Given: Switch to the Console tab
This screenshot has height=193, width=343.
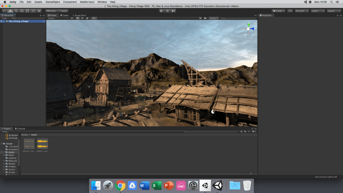Looking at the screenshot, I should click(x=21, y=129).
